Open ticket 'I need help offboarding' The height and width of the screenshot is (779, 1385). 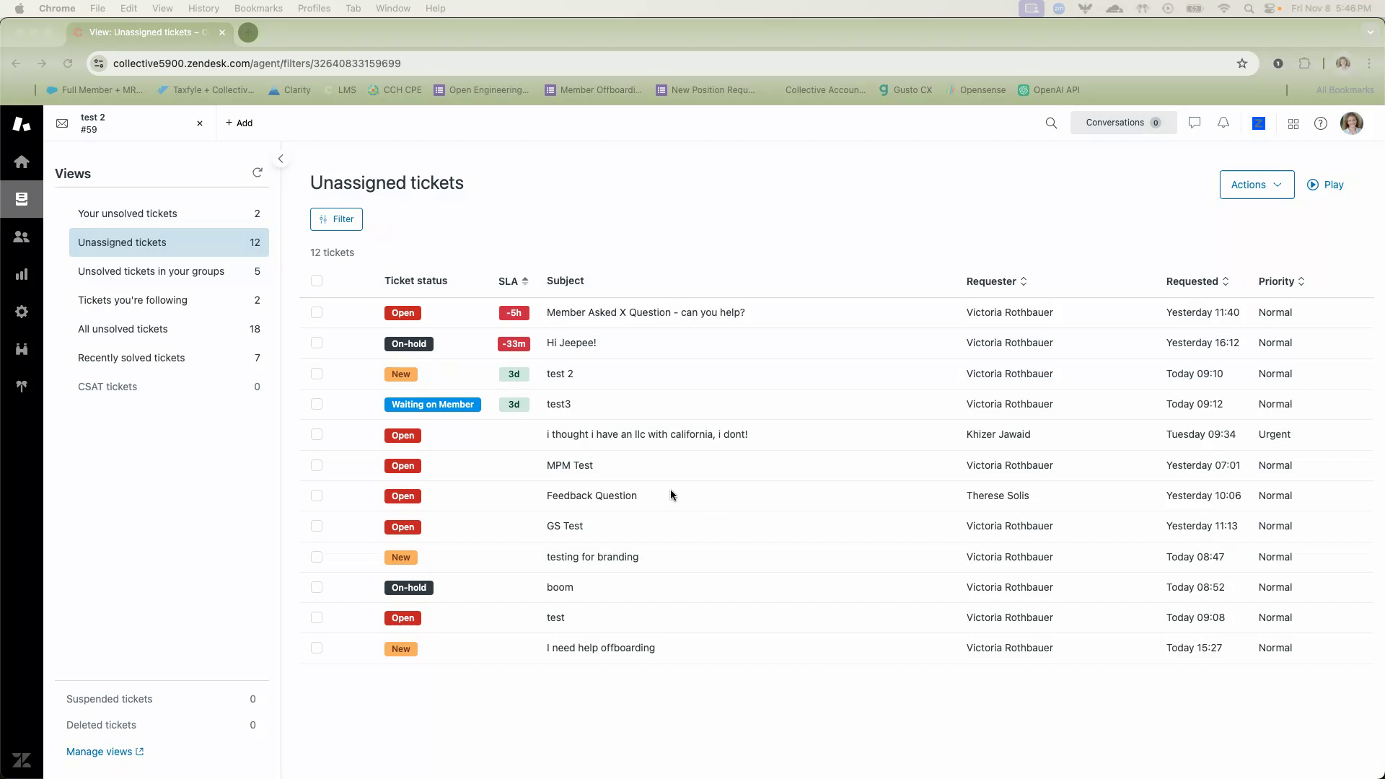(x=600, y=648)
